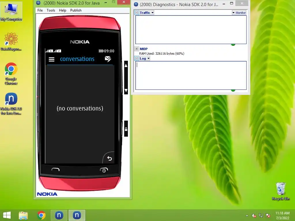Click the Log panel resize grip

[x=233, y=90]
